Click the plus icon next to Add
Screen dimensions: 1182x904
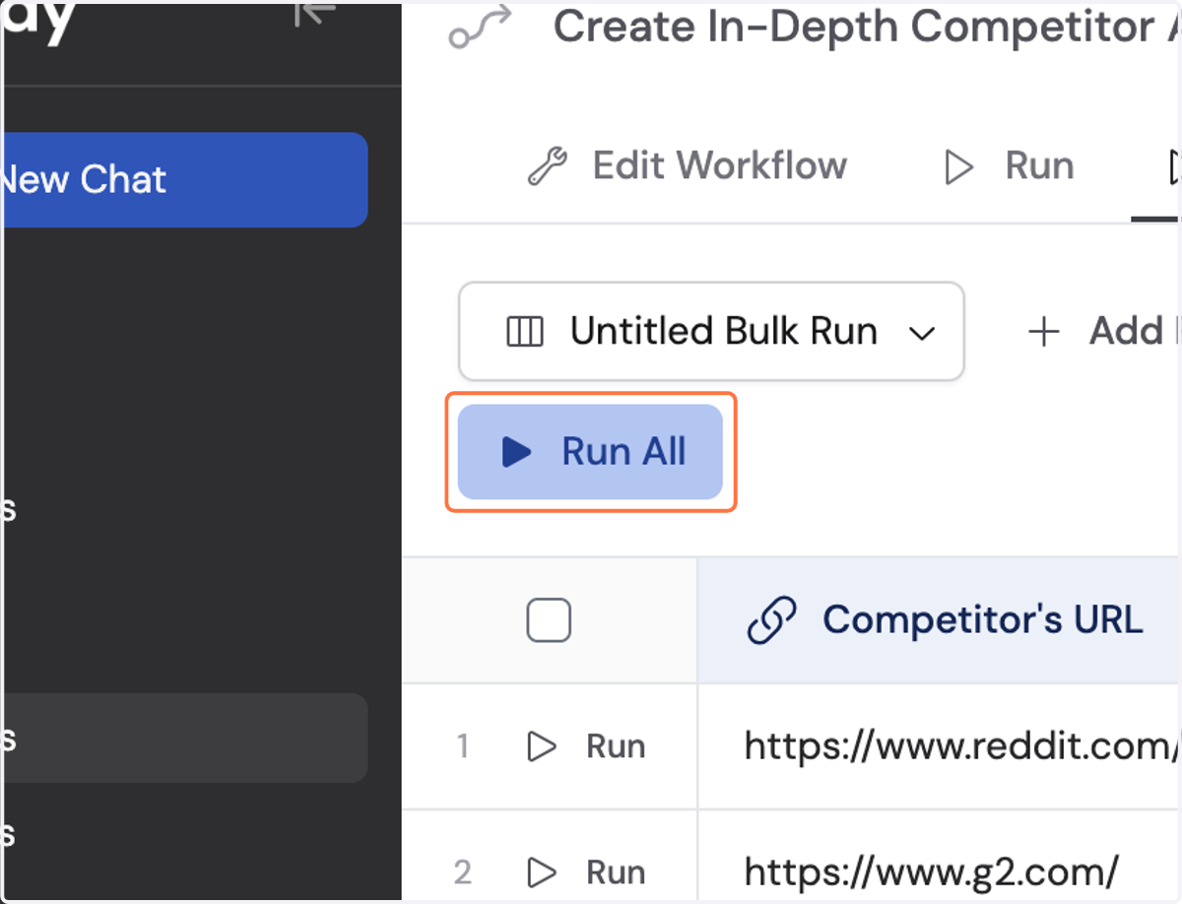click(x=1043, y=333)
